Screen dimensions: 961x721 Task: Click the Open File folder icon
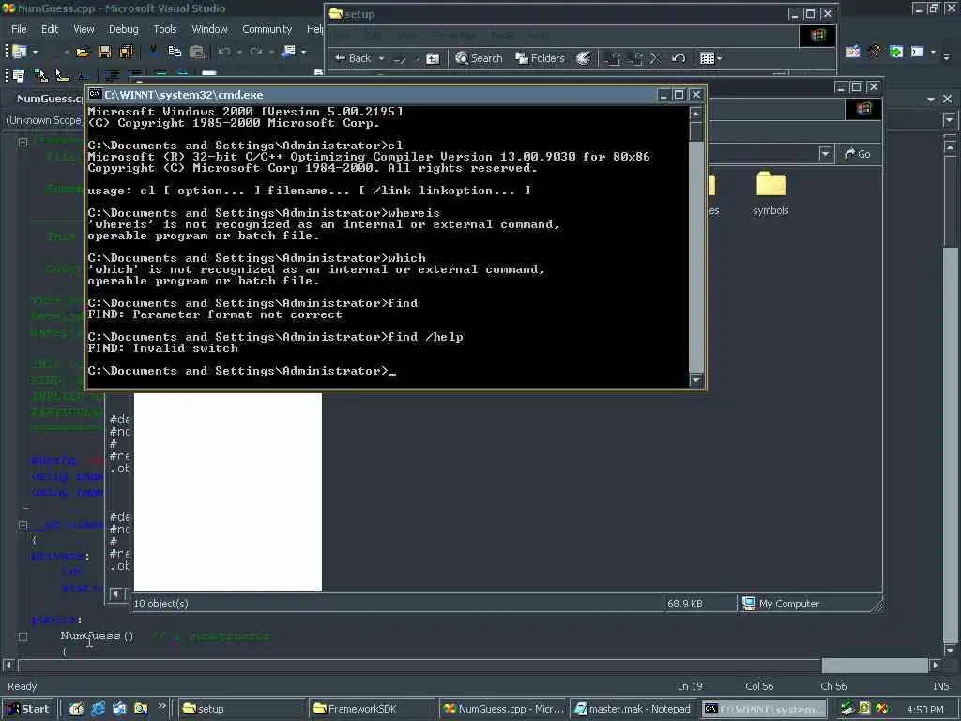pyautogui.click(x=83, y=53)
